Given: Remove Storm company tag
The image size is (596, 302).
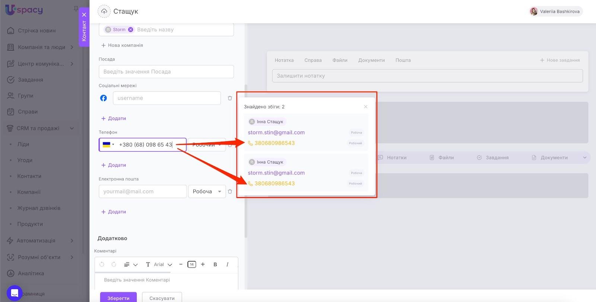Looking at the screenshot, I should (x=130, y=30).
